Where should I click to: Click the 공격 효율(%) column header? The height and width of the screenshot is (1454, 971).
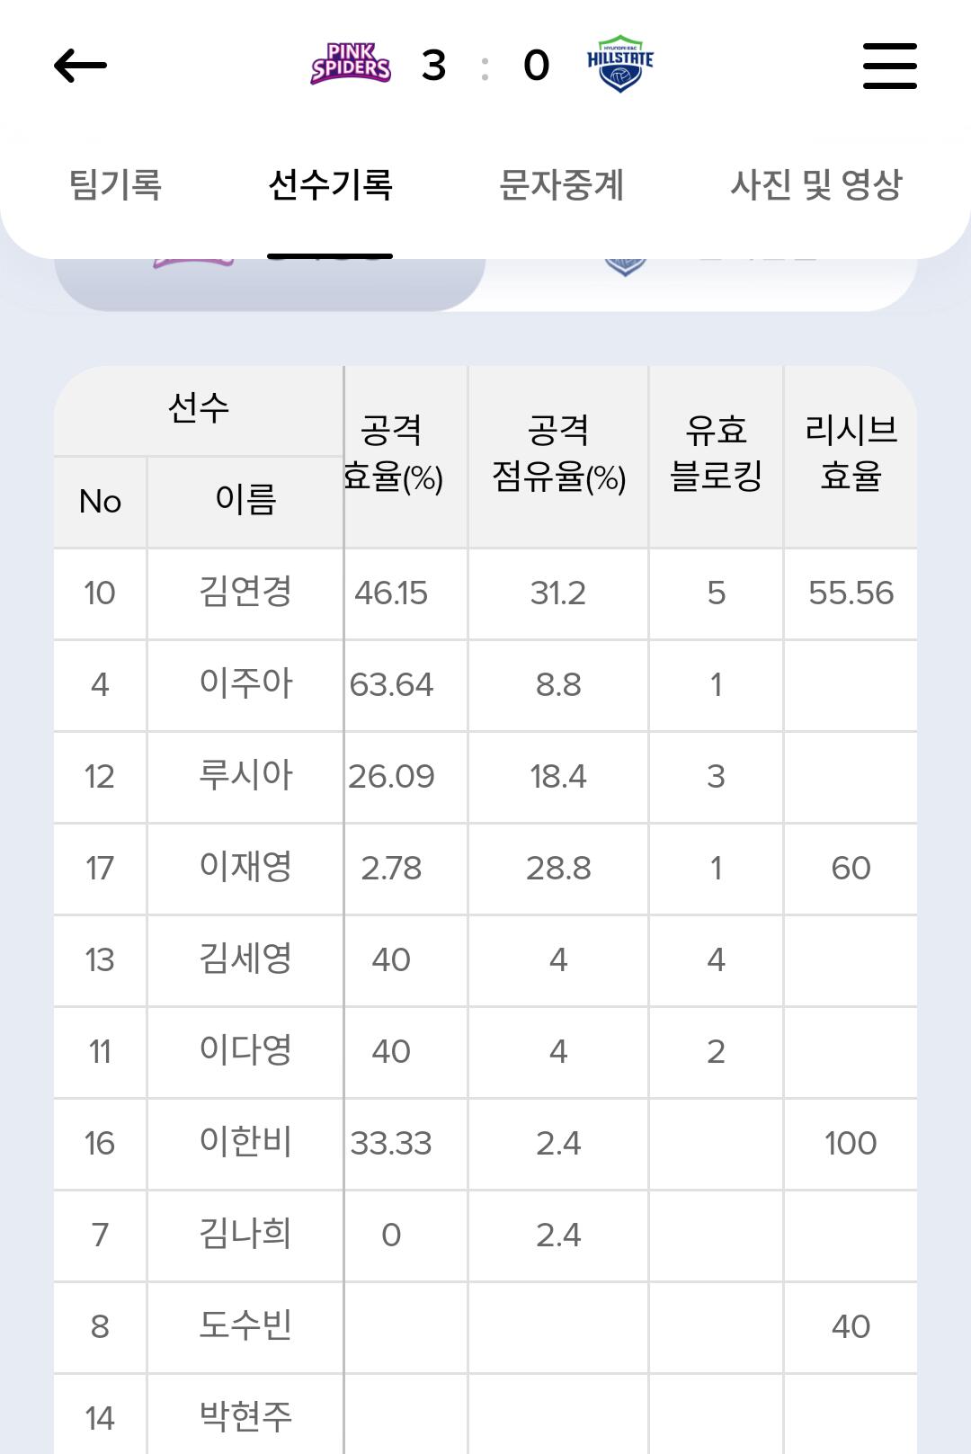[x=393, y=454]
